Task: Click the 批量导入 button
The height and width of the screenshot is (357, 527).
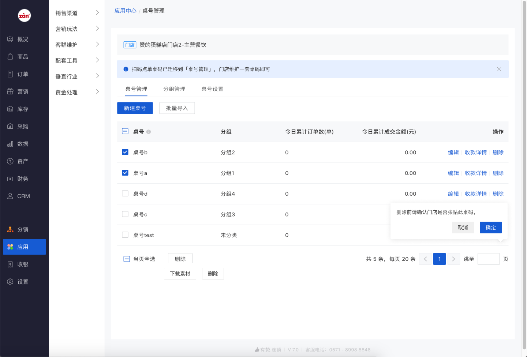Action: tap(177, 108)
